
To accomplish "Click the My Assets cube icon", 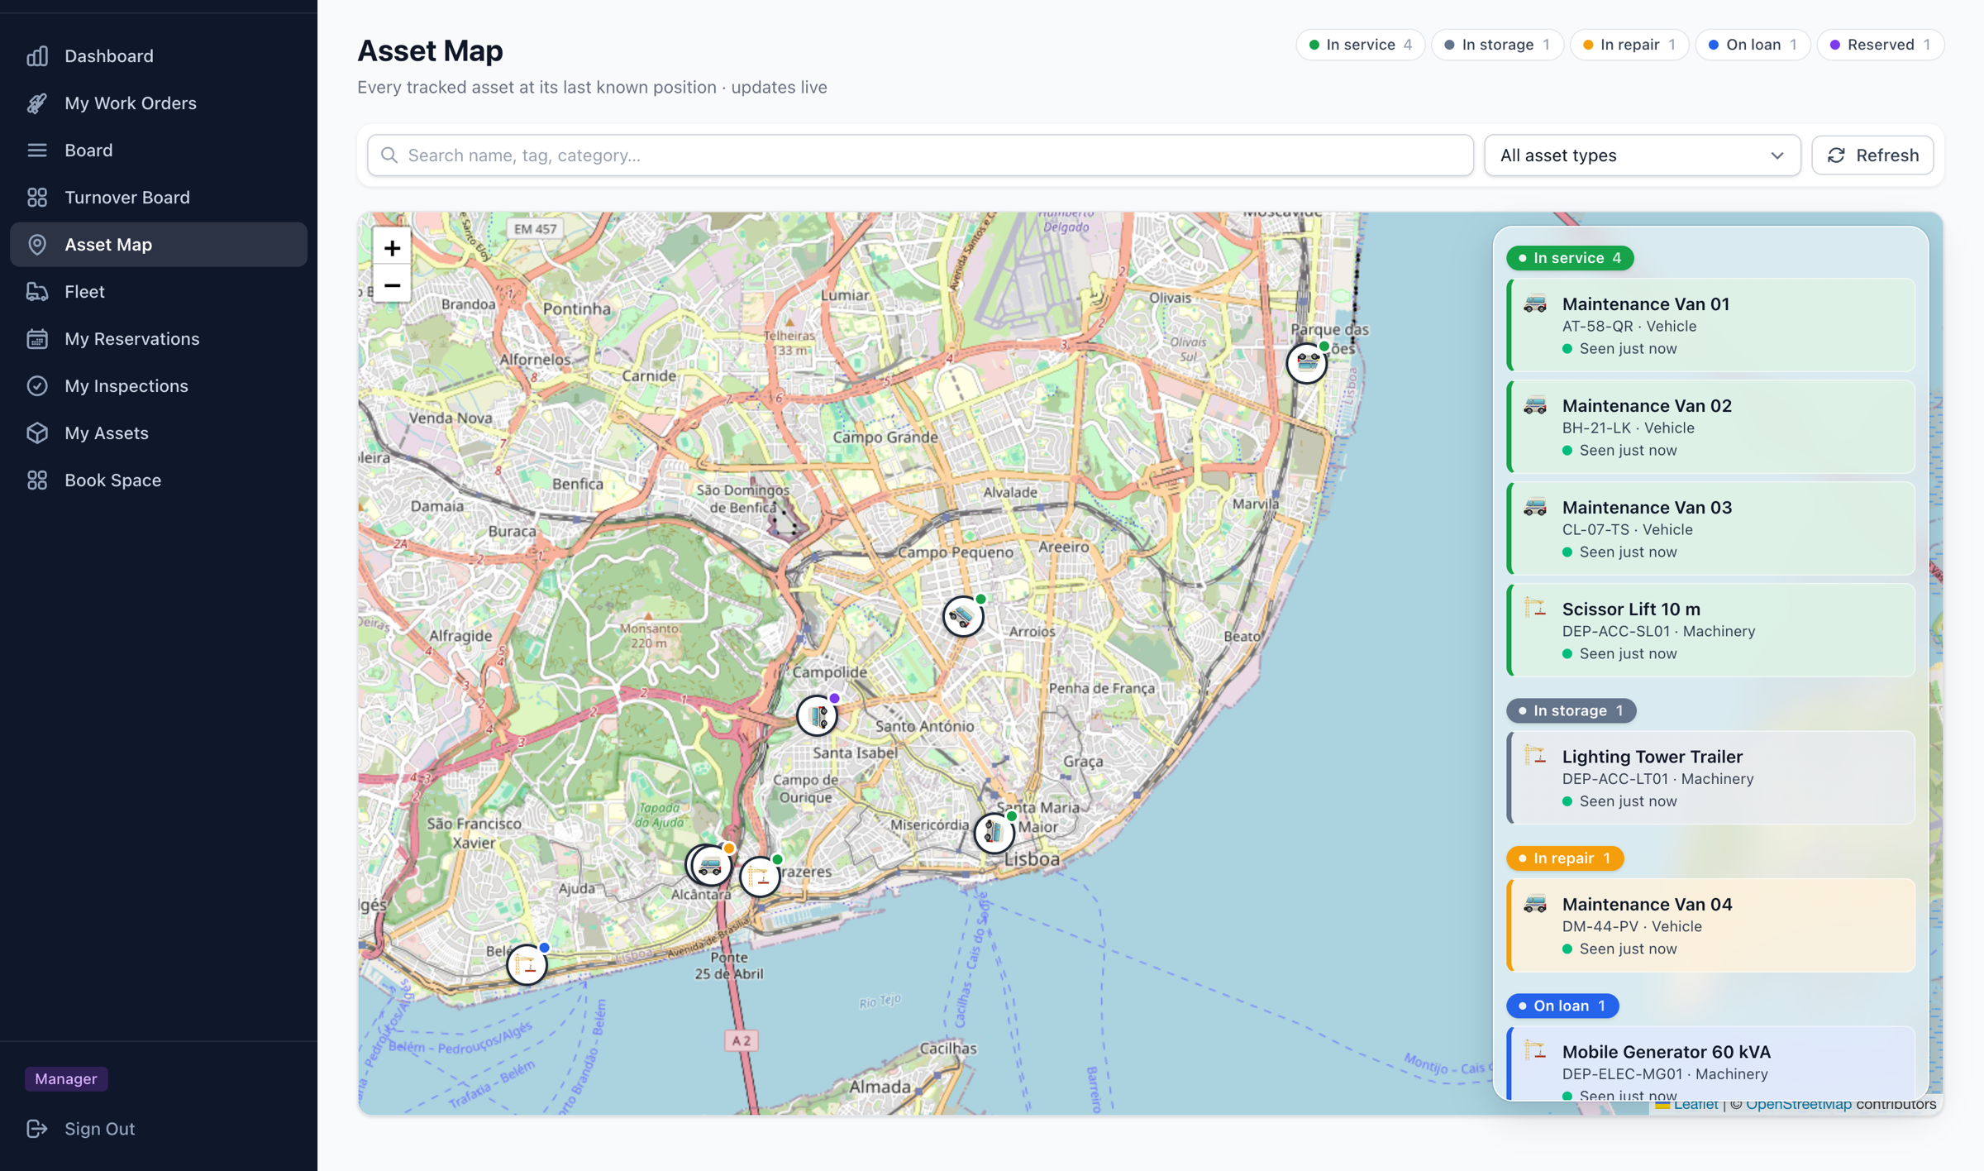I will pos(37,433).
